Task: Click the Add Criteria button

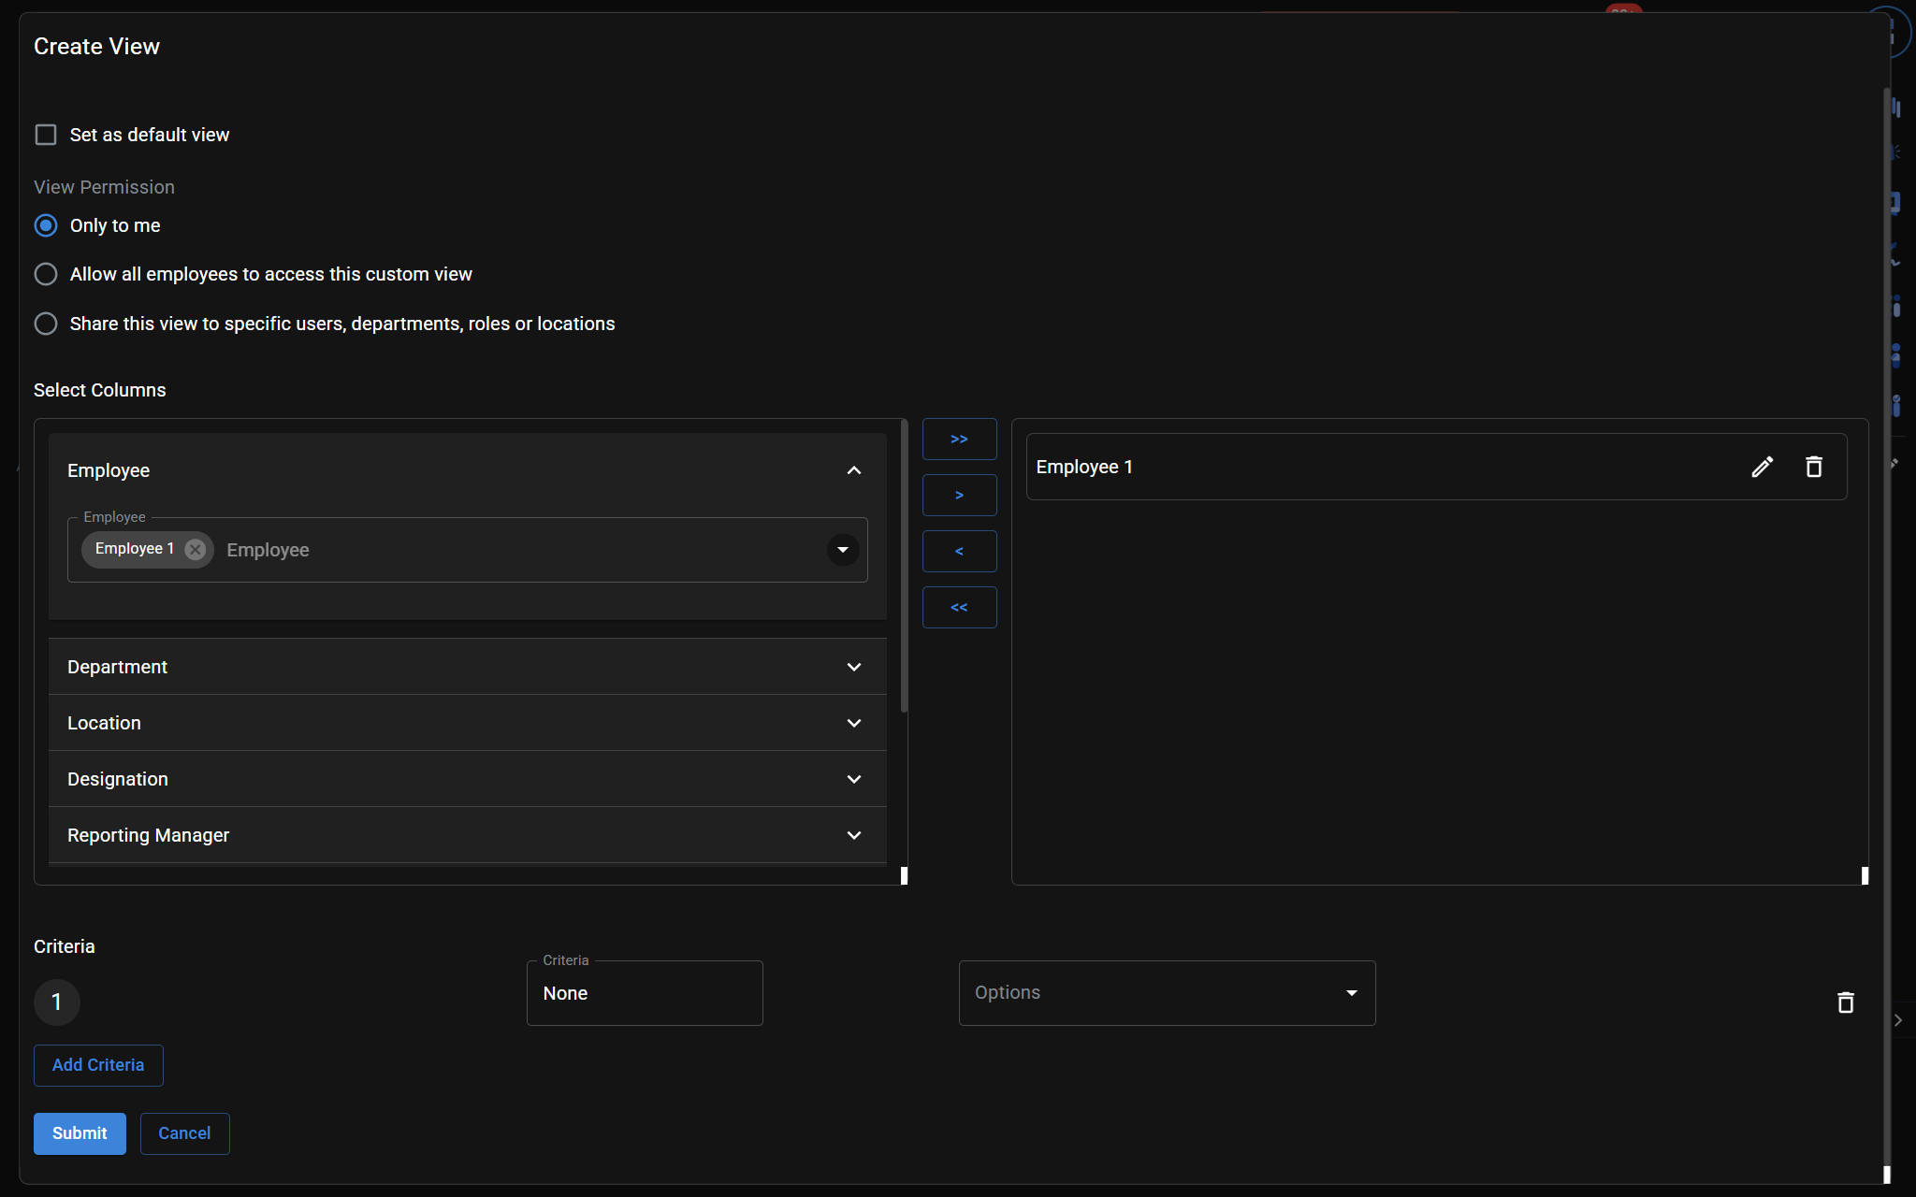Action: pos(98,1065)
